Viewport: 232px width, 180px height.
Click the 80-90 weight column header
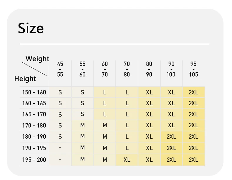click(149, 69)
